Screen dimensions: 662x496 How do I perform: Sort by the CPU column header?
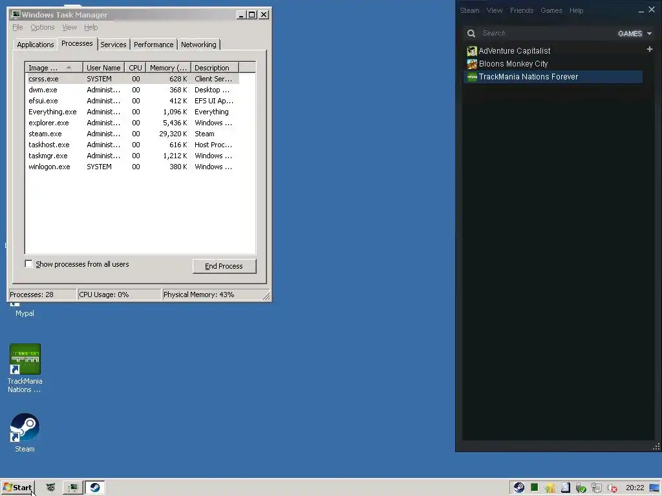click(x=135, y=67)
